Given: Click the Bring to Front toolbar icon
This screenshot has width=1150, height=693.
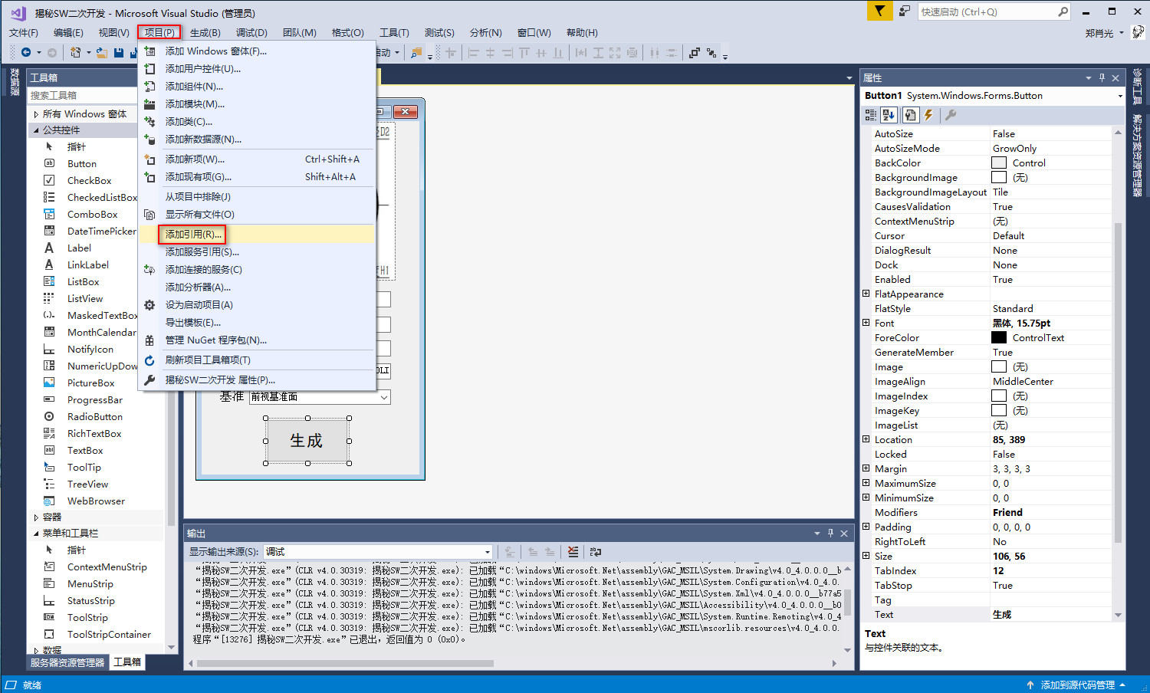Looking at the screenshot, I should coord(694,53).
